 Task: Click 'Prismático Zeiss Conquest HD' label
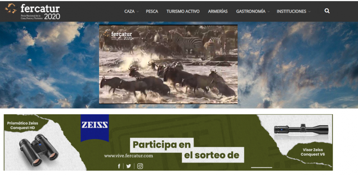pyautogui.click(x=23, y=125)
